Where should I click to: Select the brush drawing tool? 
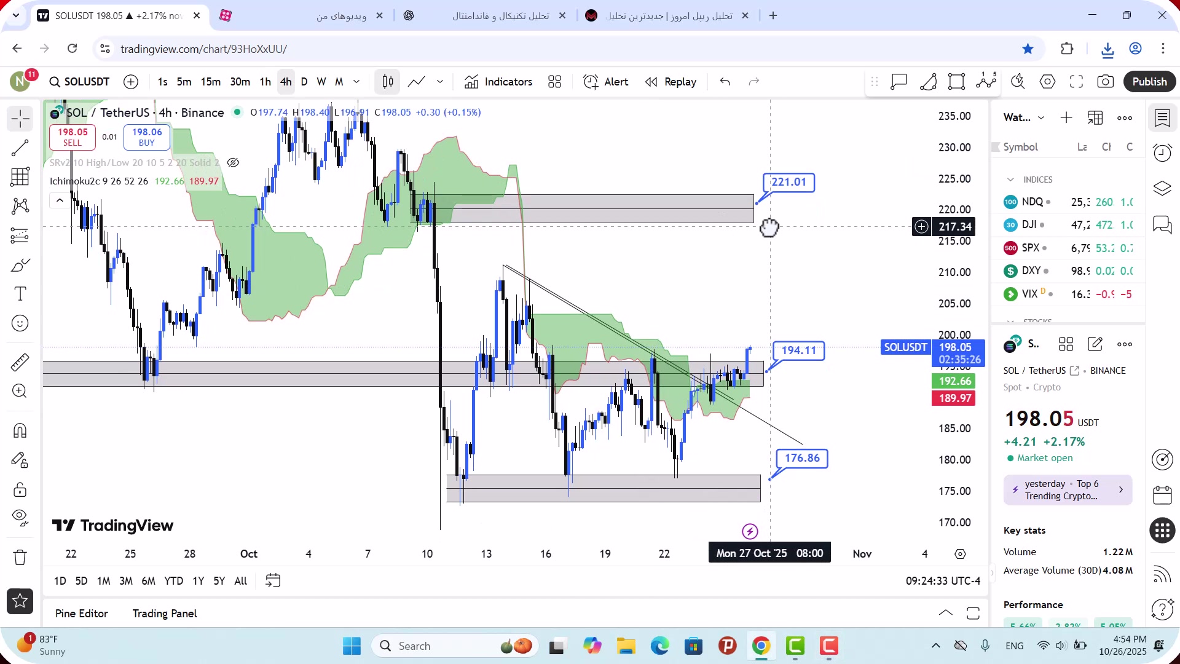(x=20, y=265)
